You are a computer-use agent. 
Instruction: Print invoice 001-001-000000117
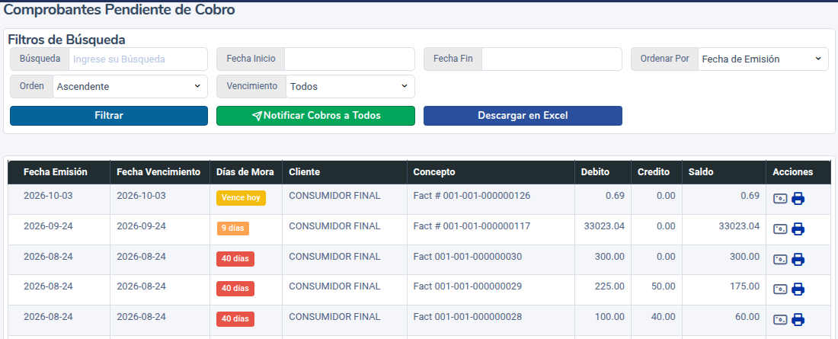pyautogui.click(x=798, y=229)
